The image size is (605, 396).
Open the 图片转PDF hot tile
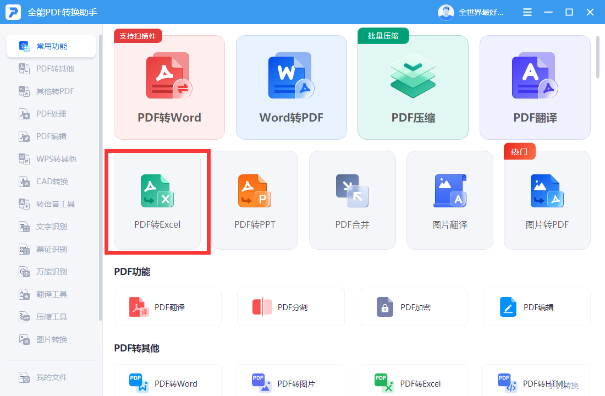547,200
